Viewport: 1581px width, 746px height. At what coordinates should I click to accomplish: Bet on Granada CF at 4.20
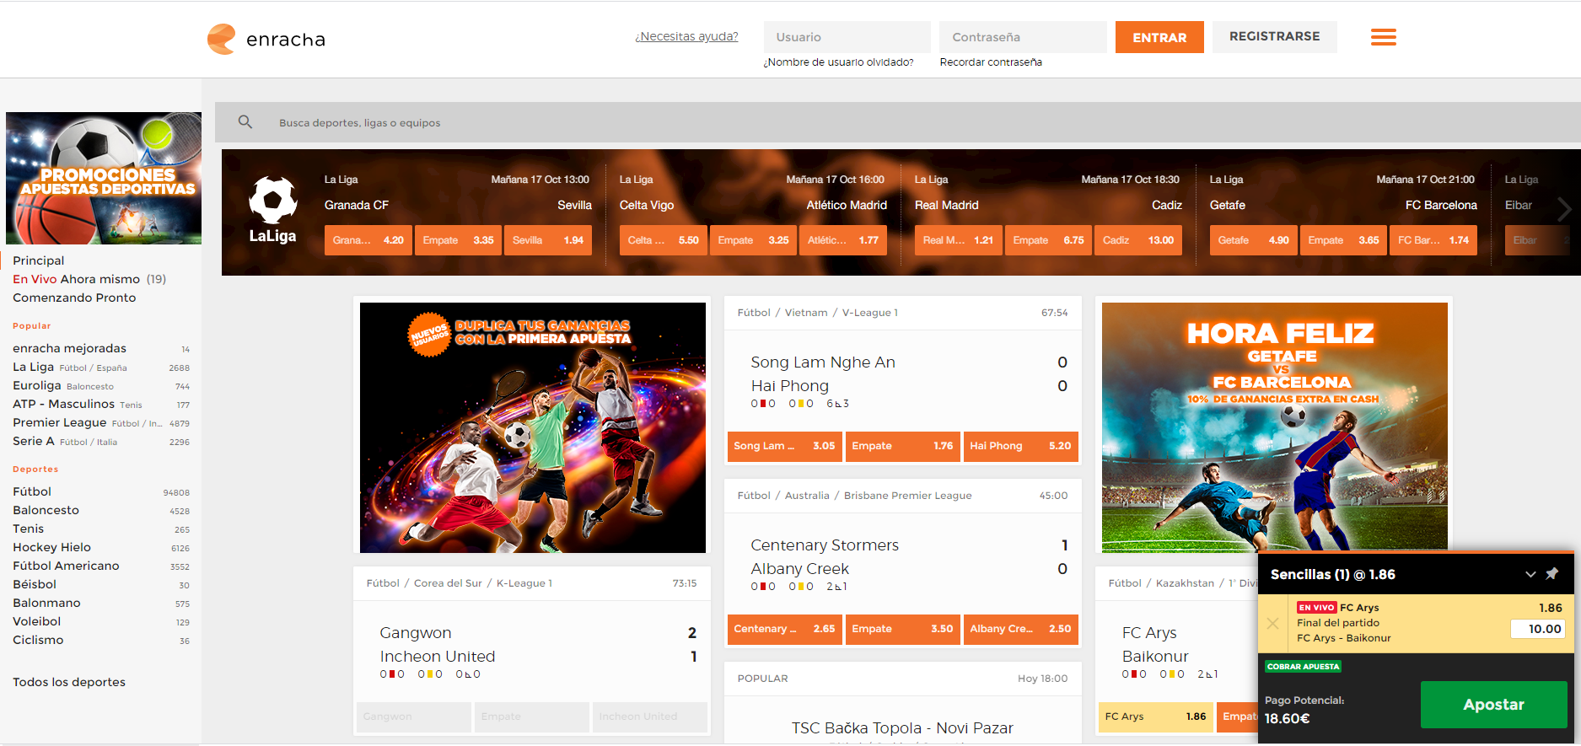(x=368, y=240)
